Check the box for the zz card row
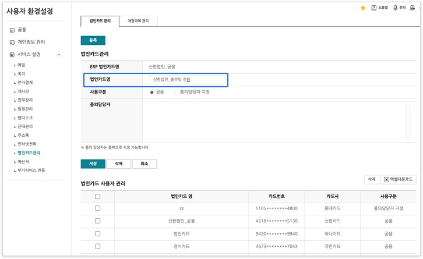The image size is (423, 259). tap(97, 208)
